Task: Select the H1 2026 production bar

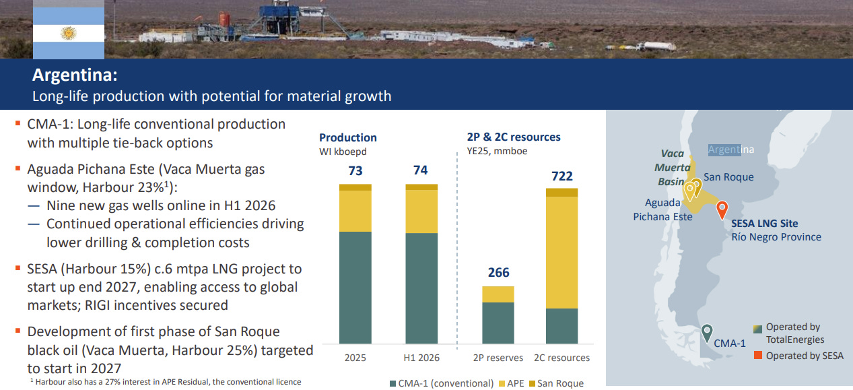Action: click(x=421, y=264)
